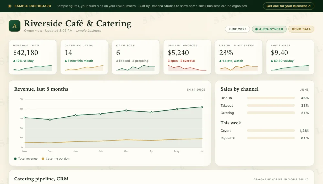Click the '12% vs May' indicator
The height and width of the screenshot is (184, 323).
[x=23, y=61]
